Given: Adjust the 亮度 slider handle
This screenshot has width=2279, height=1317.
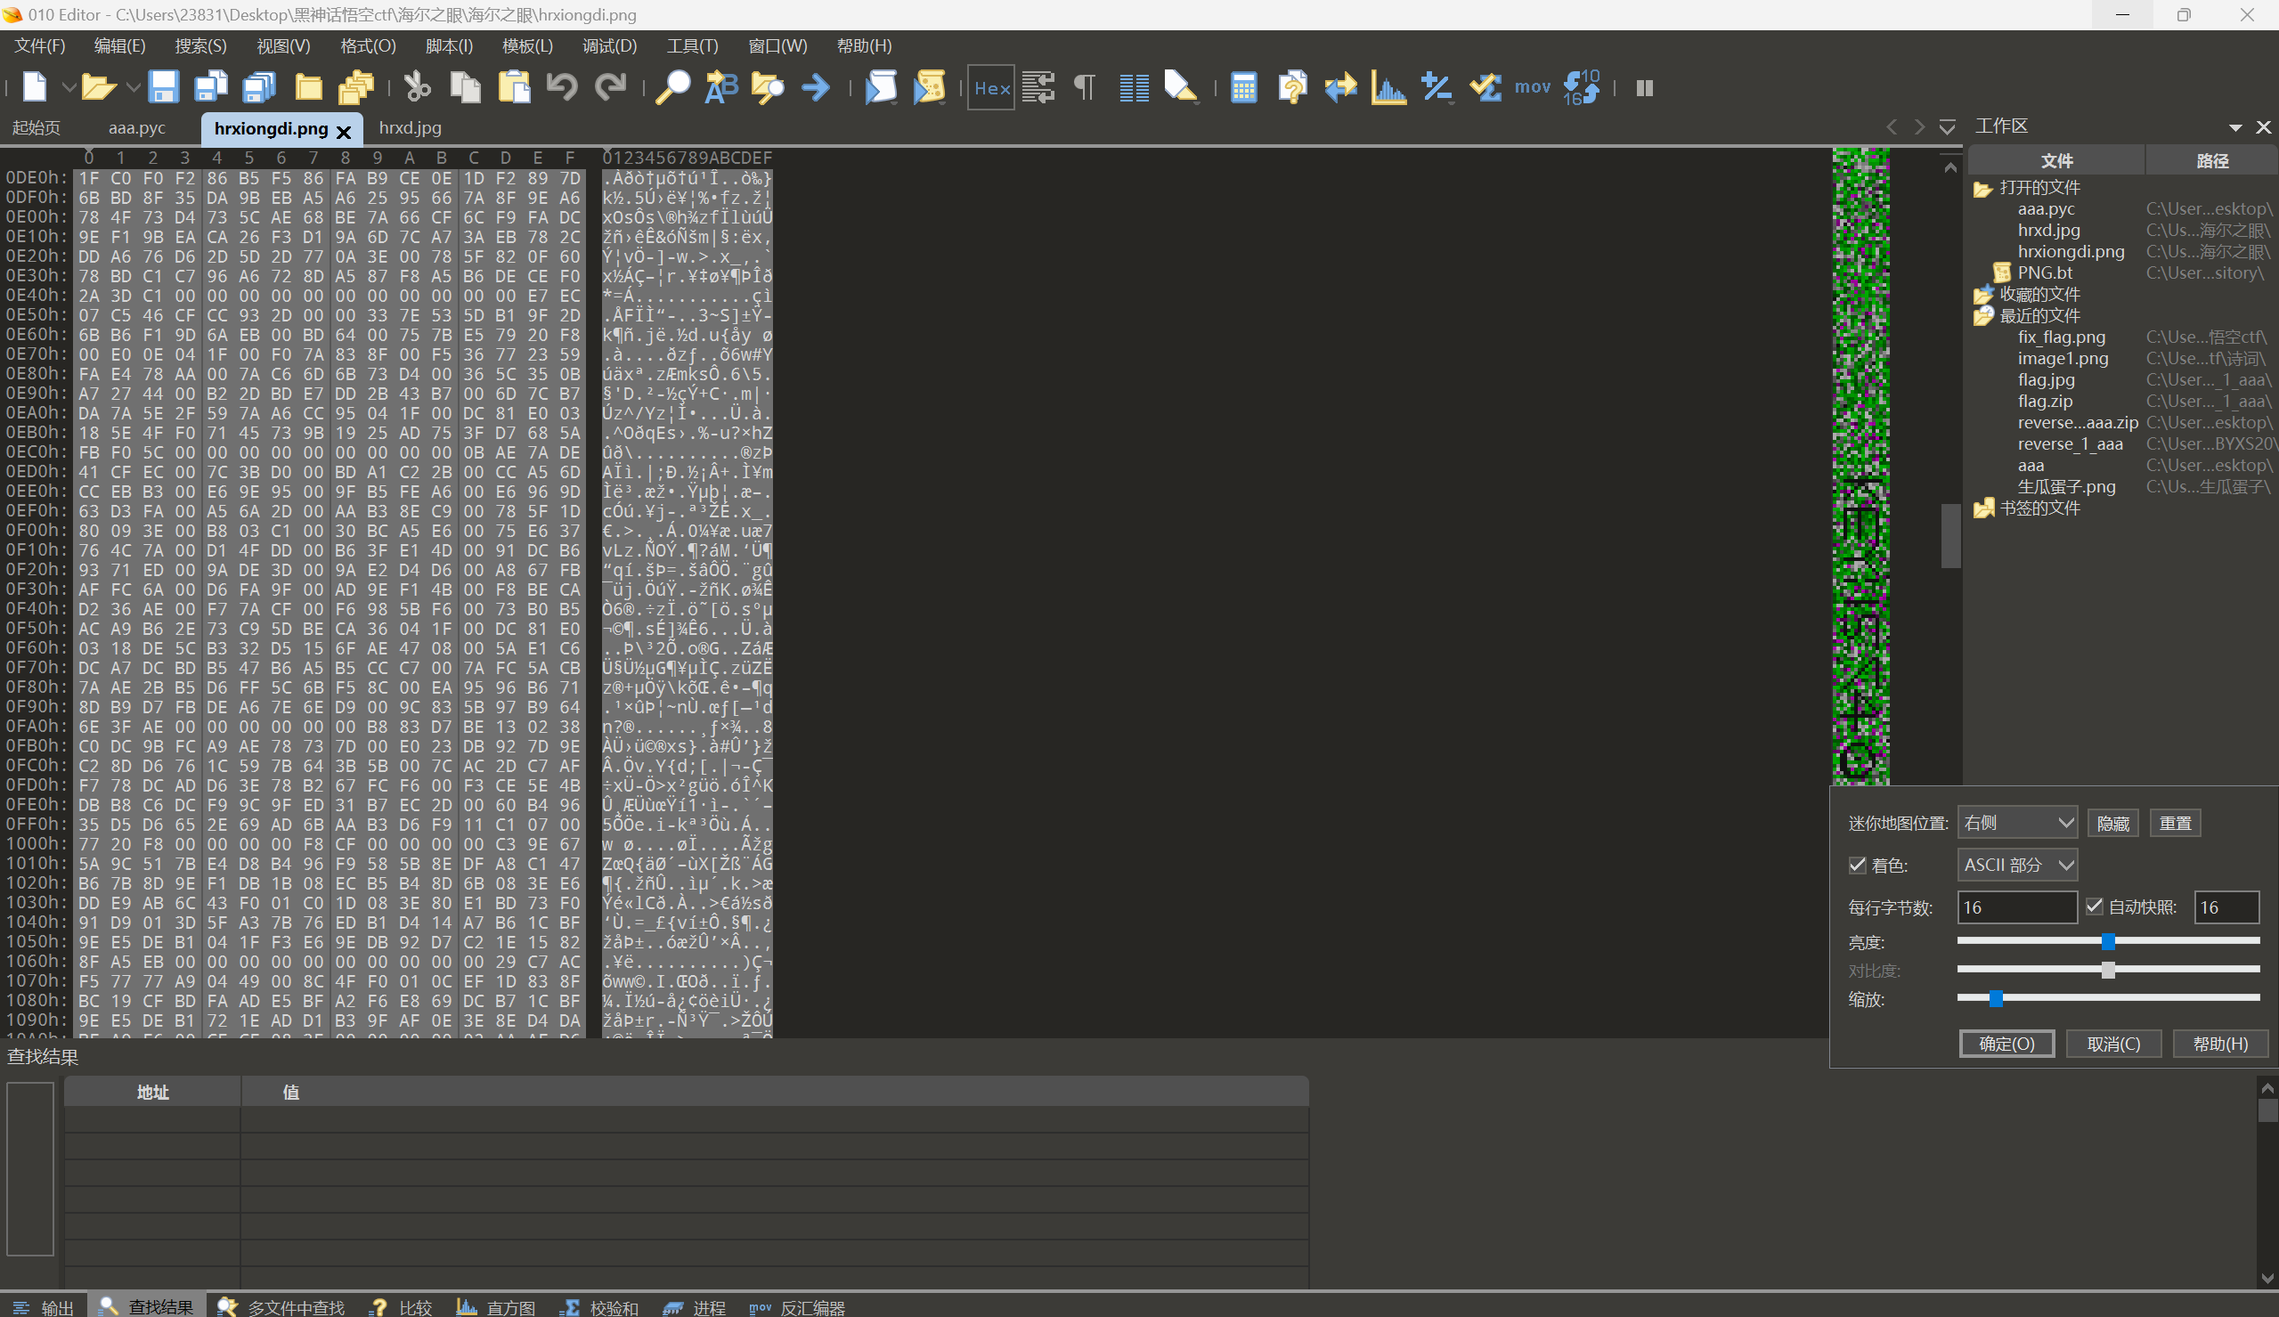Looking at the screenshot, I should tap(2108, 941).
